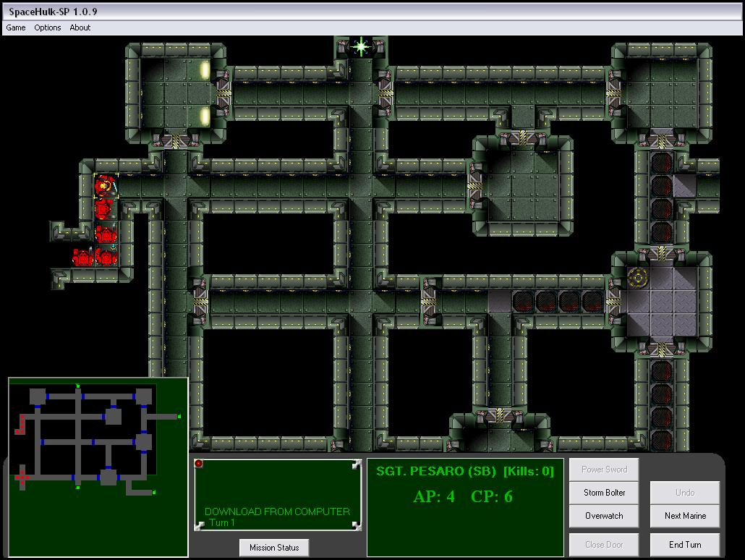745x560 pixels.
Task: Click the lower glowing lamp in the top-left room
Action: 205,116
